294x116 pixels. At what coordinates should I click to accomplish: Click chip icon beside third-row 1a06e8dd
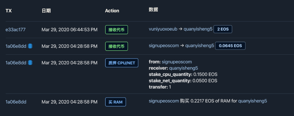(30, 63)
